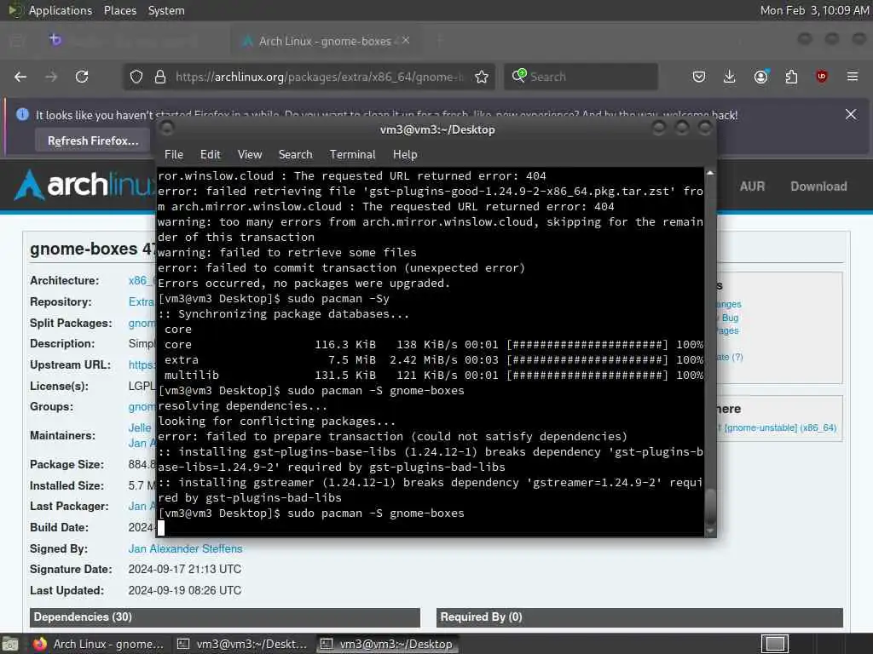Close the Arch Linux gnome-boxes tab
The width and height of the screenshot is (873, 654).
406,40
